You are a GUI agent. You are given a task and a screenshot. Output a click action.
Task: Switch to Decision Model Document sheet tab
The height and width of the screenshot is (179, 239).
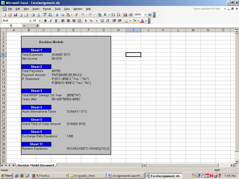pos(36,165)
